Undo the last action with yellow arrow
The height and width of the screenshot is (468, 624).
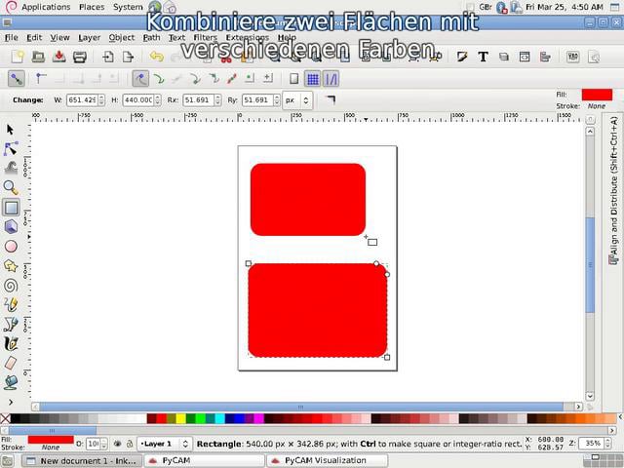click(x=156, y=57)
